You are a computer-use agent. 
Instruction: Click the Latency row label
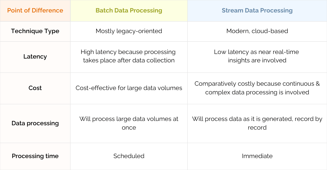tap(35, 57)
